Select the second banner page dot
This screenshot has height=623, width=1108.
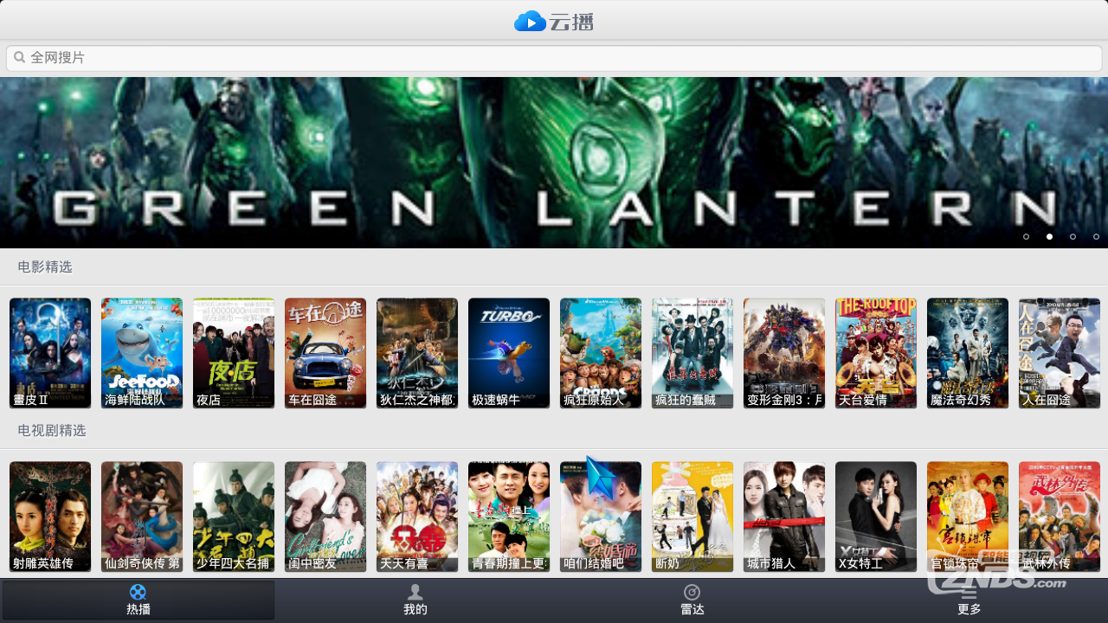click(x=1050, y=236)
